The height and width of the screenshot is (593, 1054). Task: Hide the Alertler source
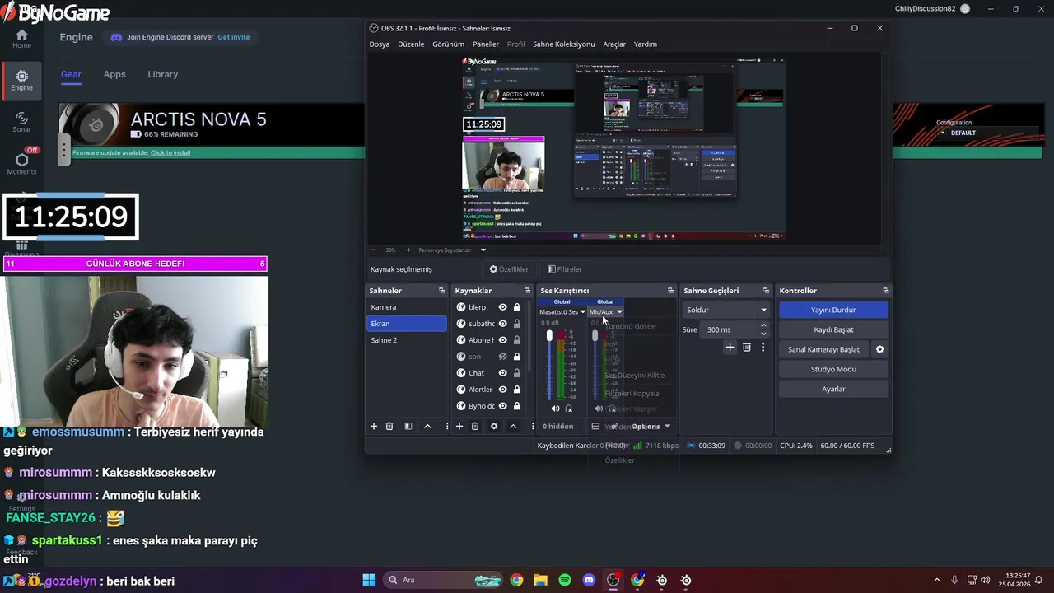[502, 390]
